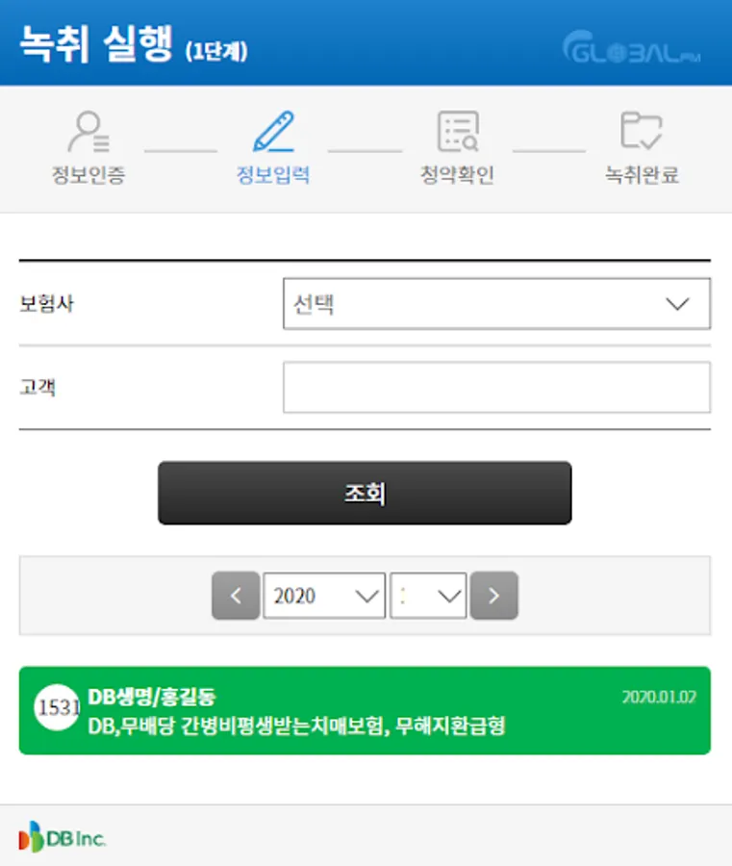This screenshot has height=866, width=732.
Task: Click the 정보인증 person icon
Action: pyautogui.click(x=88, y=132)
